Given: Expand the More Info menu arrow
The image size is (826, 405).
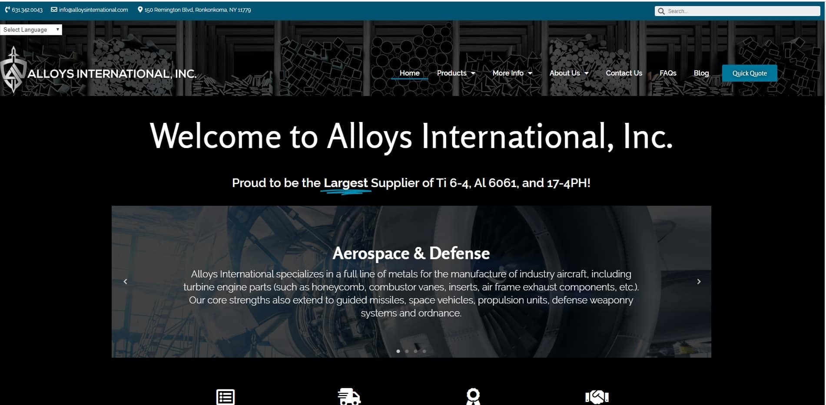Looking at the screenshot, I should point(530,73).
